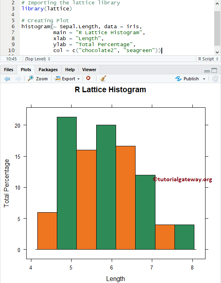Screen dimensions: 221x283
Task: Select the Plots tab
Action: point(26,70)
